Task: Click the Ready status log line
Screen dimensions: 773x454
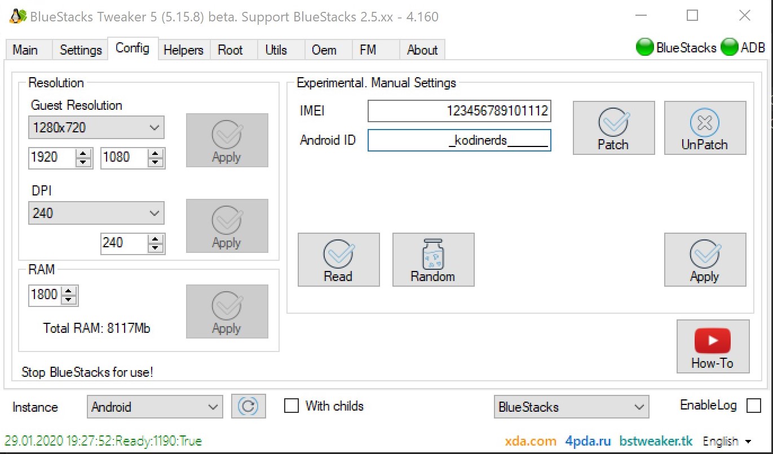Action: tap(103, 440)
